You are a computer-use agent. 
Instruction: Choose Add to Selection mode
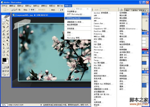coord(14,10)
